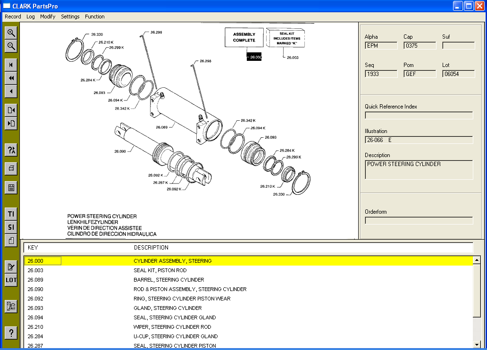
Task: Click the list form icon in sidebar
Action: pyautogui.click(x=11, y=188)
